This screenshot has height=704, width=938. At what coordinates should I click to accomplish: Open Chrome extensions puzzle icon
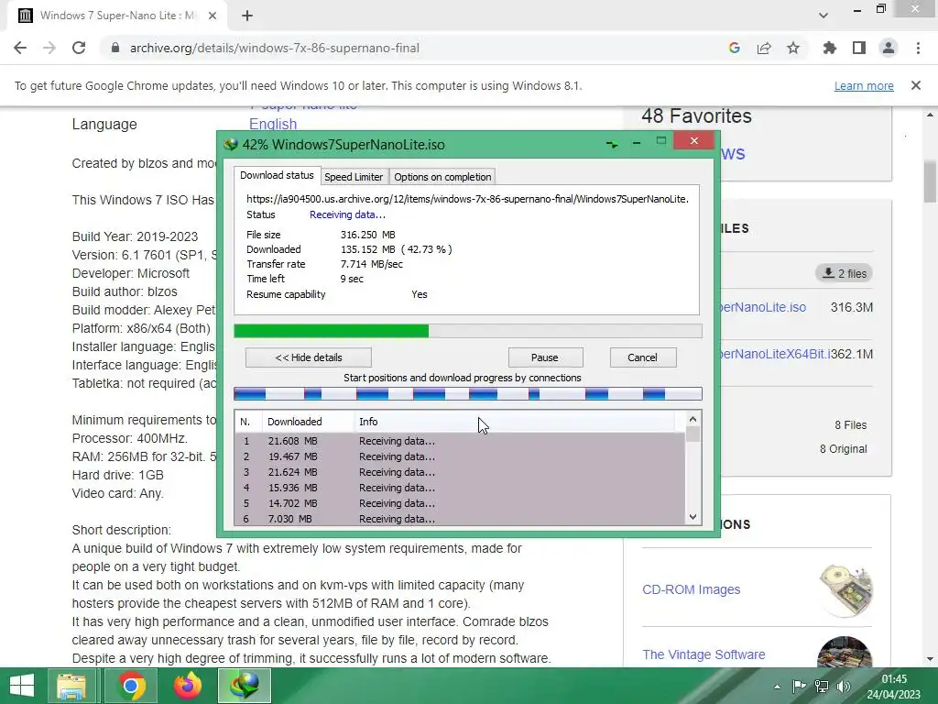pyautogui.click(x=830, y=48)
